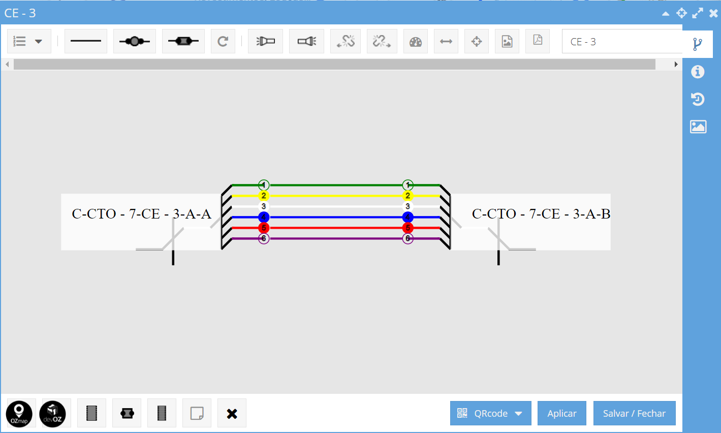Image resolution: width=721 pixels, height=433 pixels.
Task: Select cable label C-CTO - 7-CE - 3-A-B
Action: [541, 214]
